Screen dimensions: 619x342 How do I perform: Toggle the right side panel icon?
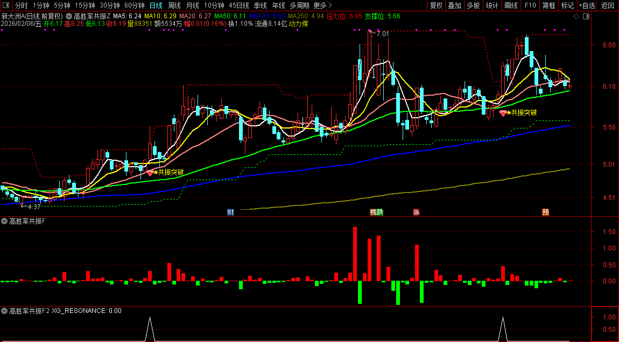pos(586,17)
